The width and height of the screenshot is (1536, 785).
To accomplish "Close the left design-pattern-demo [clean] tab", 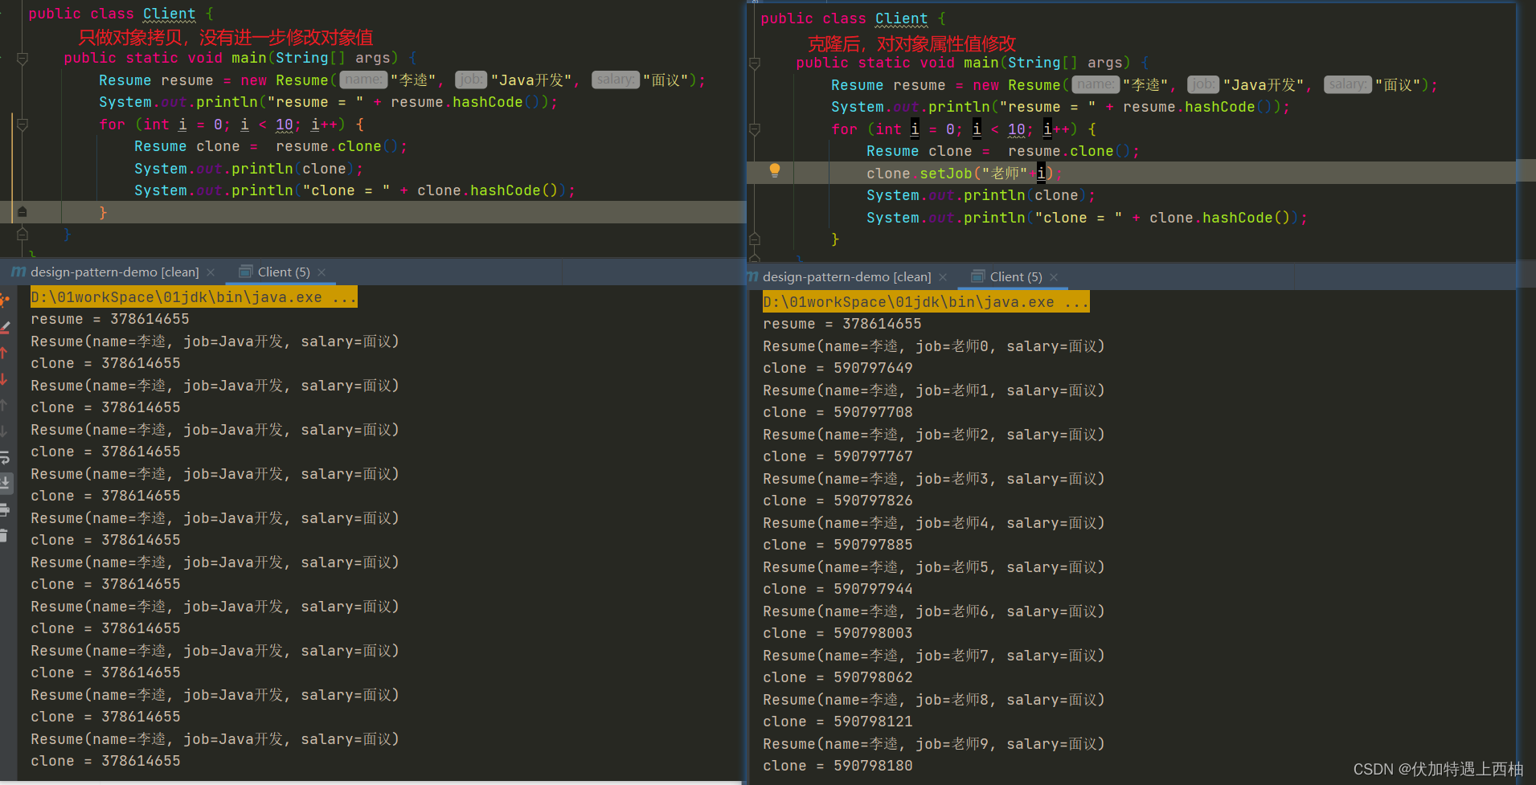I will (211, 272).
